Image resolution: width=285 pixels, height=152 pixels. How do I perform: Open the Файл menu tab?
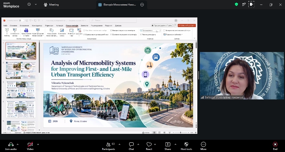click(5, 26)
